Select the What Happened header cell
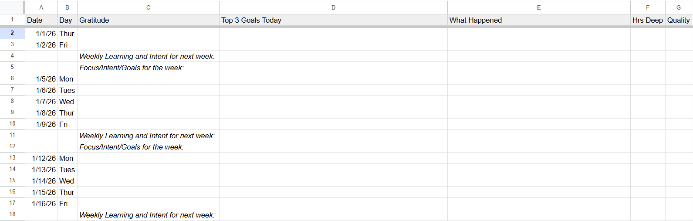Viewport: 693px width, 221px height. (539, 20)
